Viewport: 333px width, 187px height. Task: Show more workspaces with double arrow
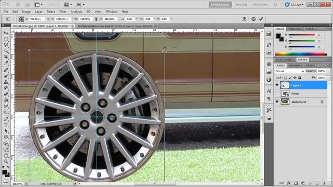click(x=275, y=5)
